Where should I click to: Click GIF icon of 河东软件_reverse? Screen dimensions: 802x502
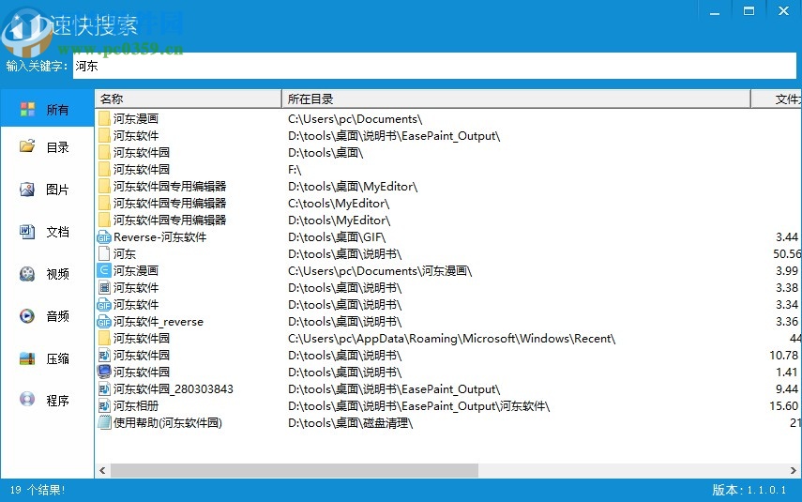pos(104,322)
